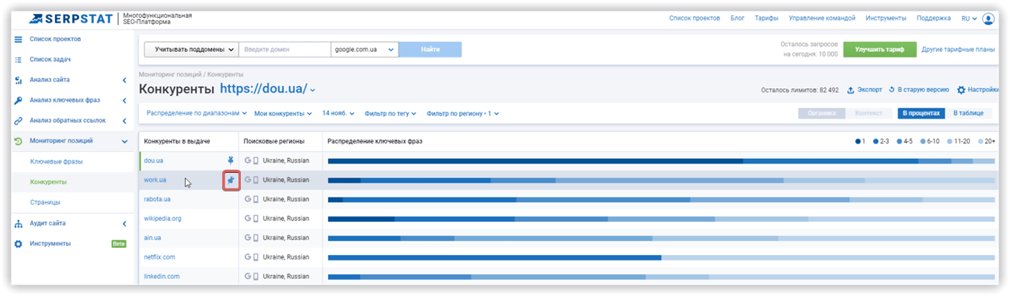
Task: Click the Найти button
Action: (430, 50)
